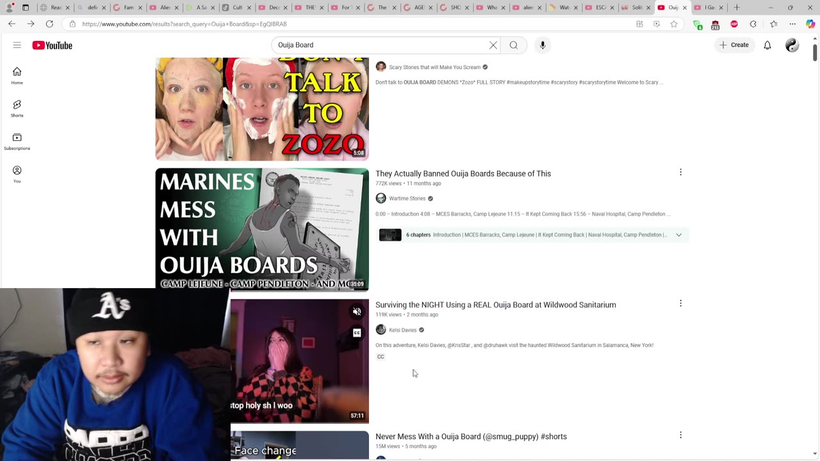Open the red calendar extension icon
The image size is (820, 461).
pos(716,24)
